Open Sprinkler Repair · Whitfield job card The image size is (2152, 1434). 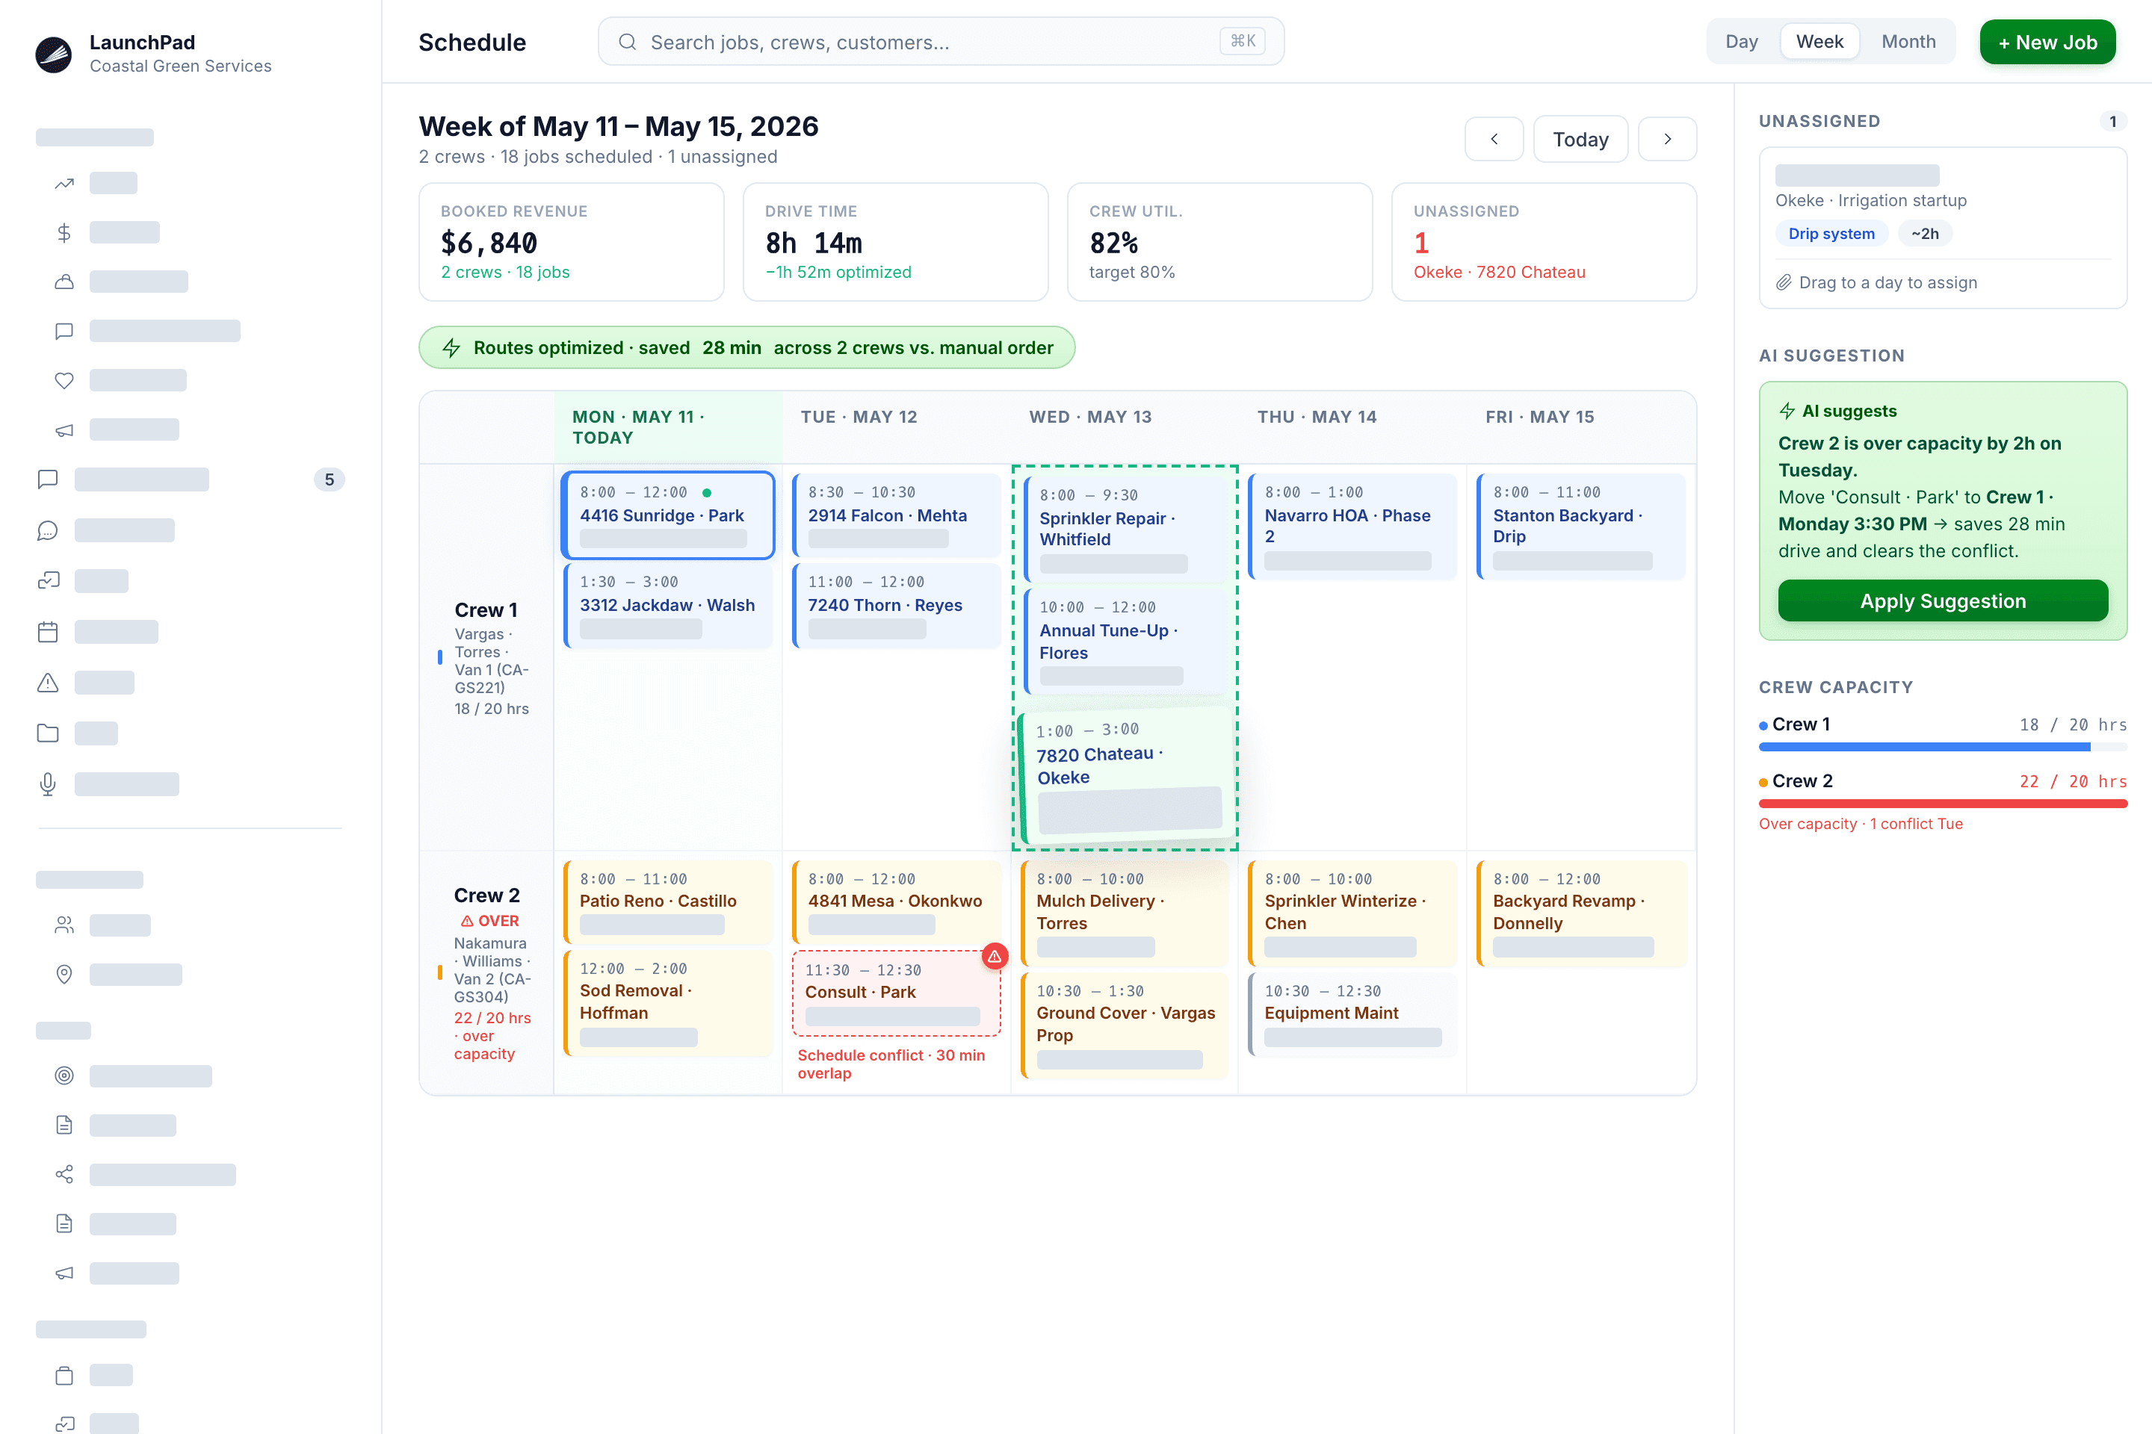(1125, 529)
